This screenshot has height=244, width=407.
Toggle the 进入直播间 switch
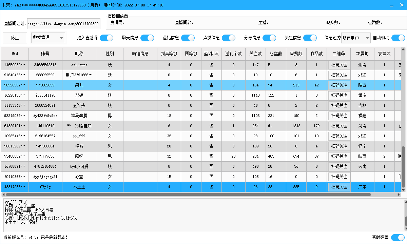pyautogui.click(x=106, y=38)
